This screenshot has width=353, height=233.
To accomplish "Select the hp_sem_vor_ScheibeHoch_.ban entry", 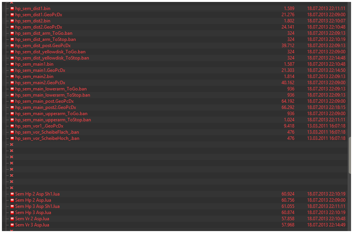I will coord(47,138).
